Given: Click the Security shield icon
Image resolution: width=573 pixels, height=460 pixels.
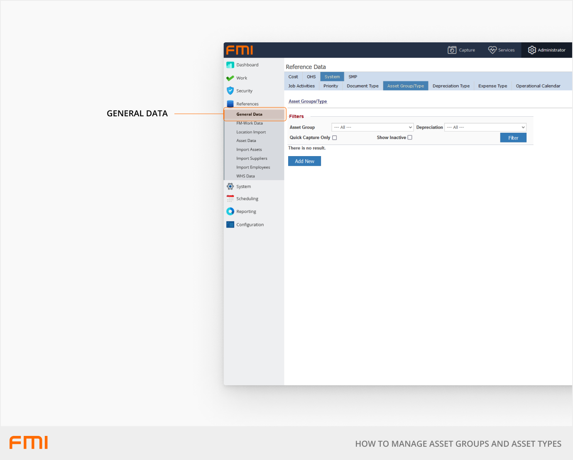Looking at the screenshot, I should pos(230,91).
